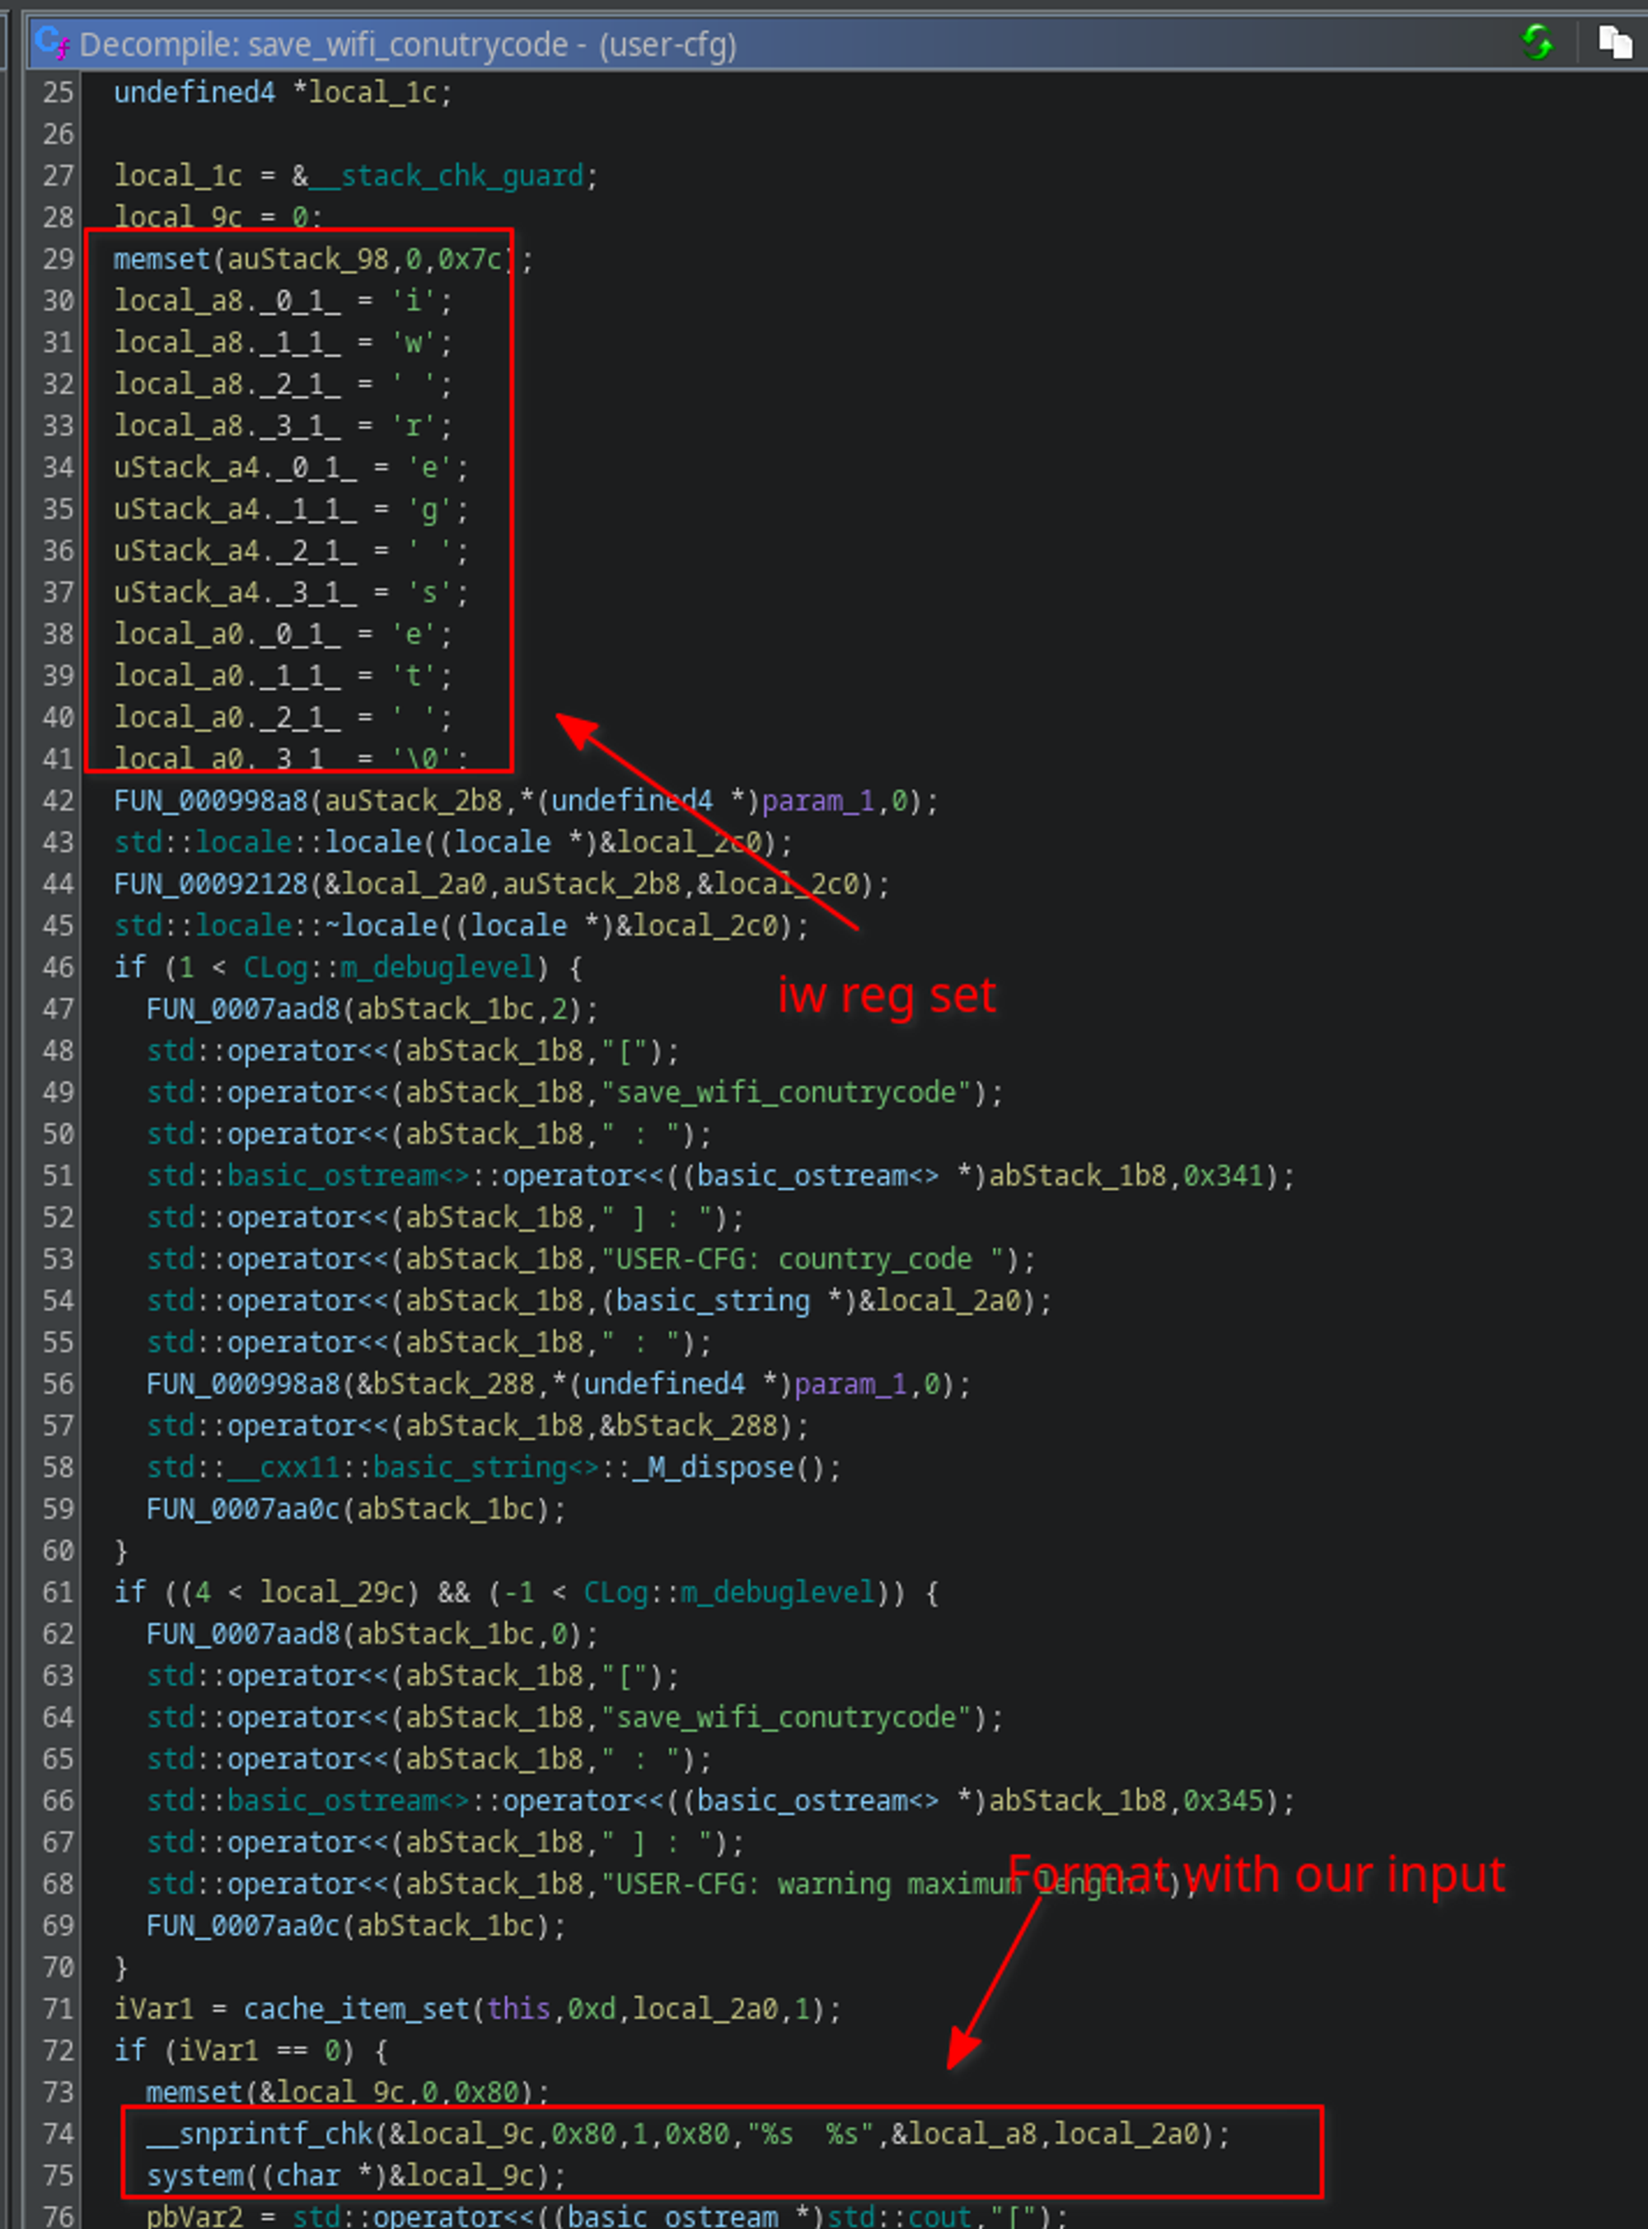
Task: Click the memset call on line 29
Action: pos(162,260)
